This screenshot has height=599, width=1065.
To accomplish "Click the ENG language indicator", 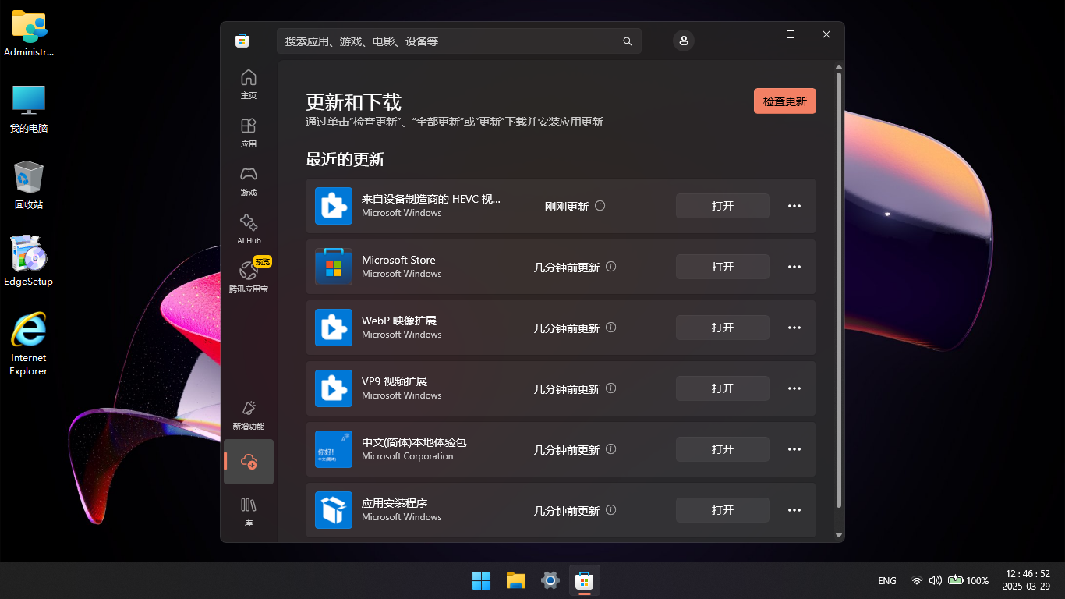I will pos(887,581).
